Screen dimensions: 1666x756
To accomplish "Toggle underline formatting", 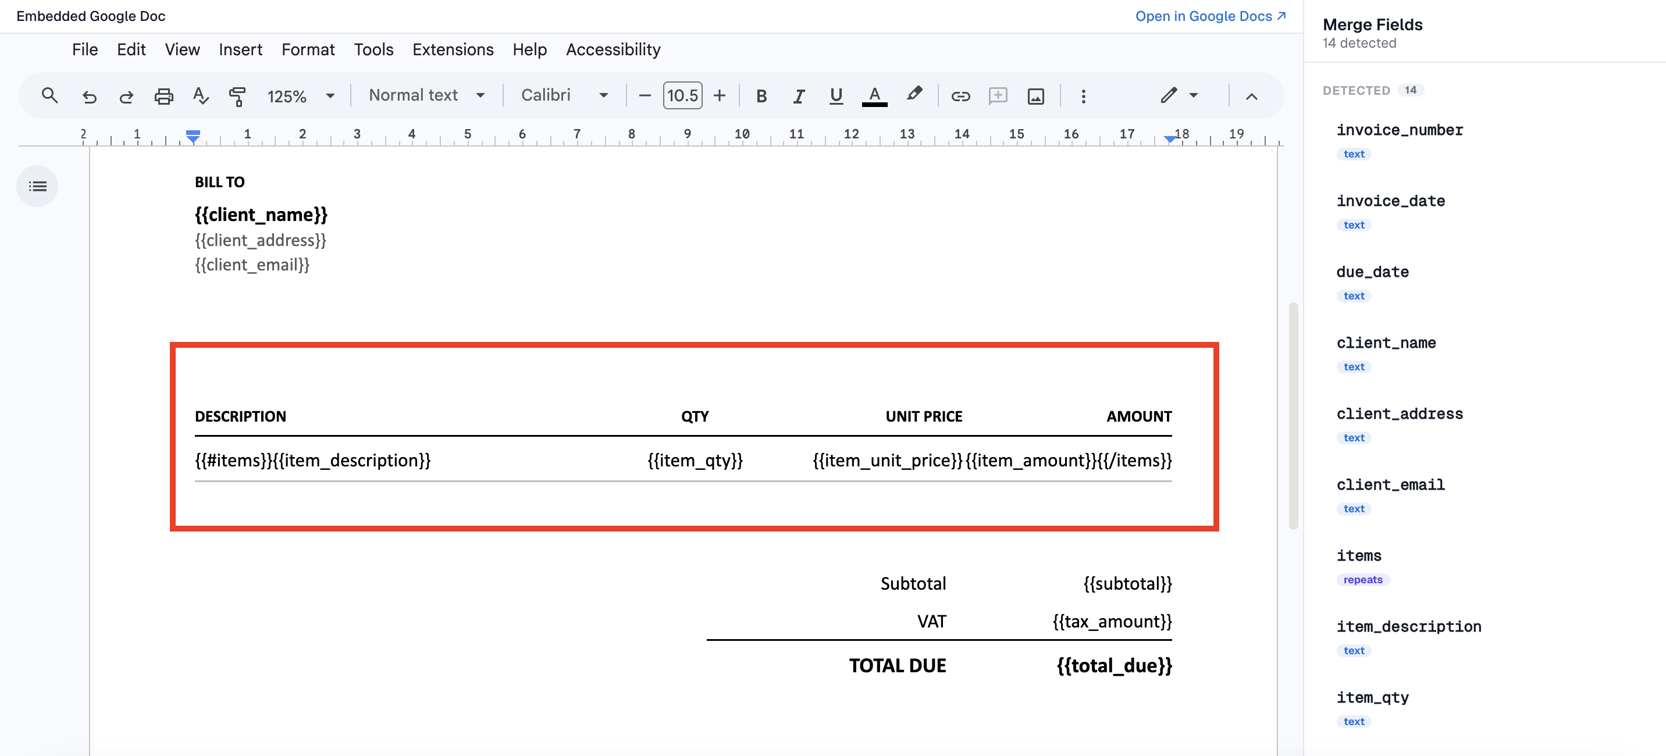I will point(835,96).
